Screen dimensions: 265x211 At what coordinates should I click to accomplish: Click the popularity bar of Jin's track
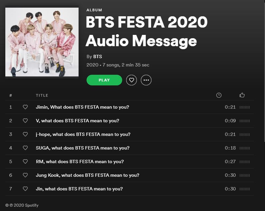(x=245, y=189)
